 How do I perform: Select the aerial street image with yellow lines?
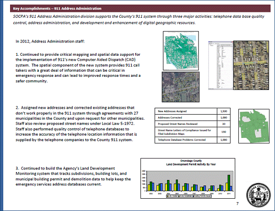click(251, 65)
